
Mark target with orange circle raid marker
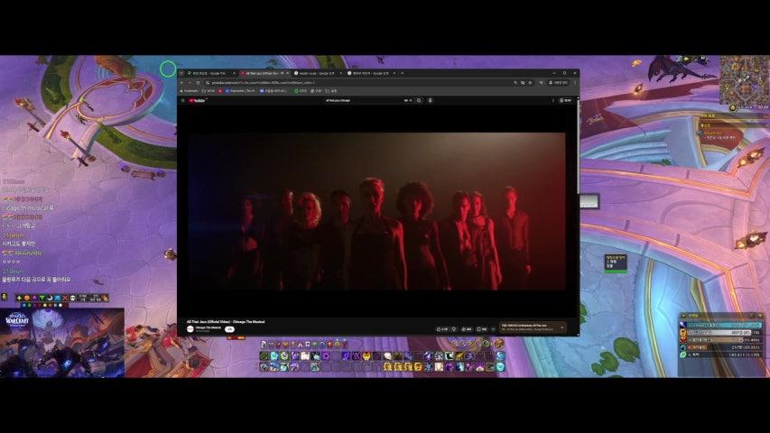[27, 298]
